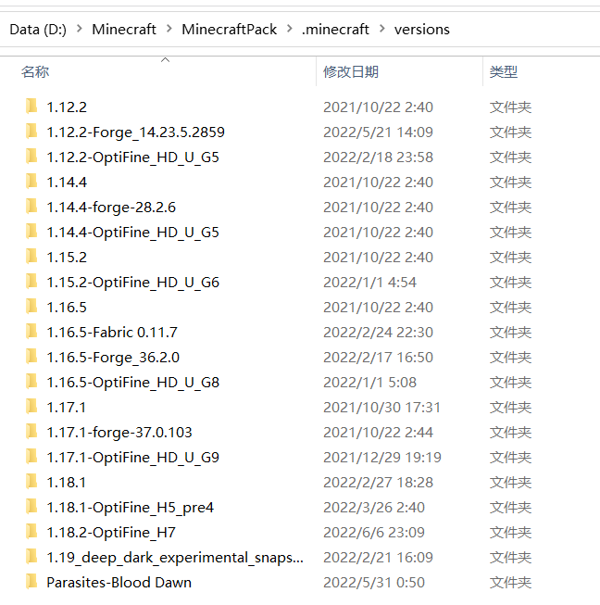600x605 pixels.
Task: Select 1.18.2-OptiFine_H7 folder name
Action: 111,533
